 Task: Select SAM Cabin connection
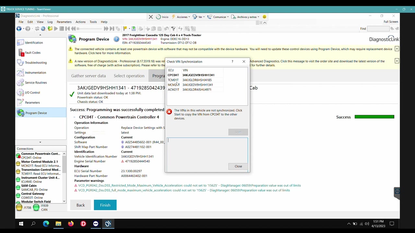tap(39, 188)
